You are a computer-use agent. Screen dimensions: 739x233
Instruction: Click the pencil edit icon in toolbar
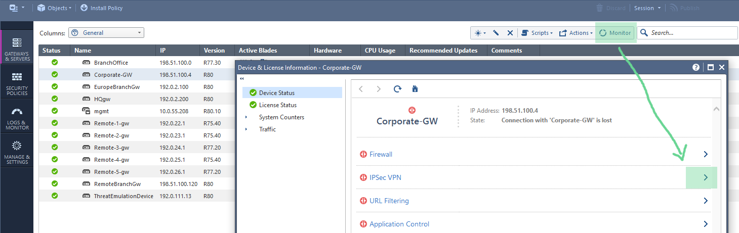tap(496, 33)
